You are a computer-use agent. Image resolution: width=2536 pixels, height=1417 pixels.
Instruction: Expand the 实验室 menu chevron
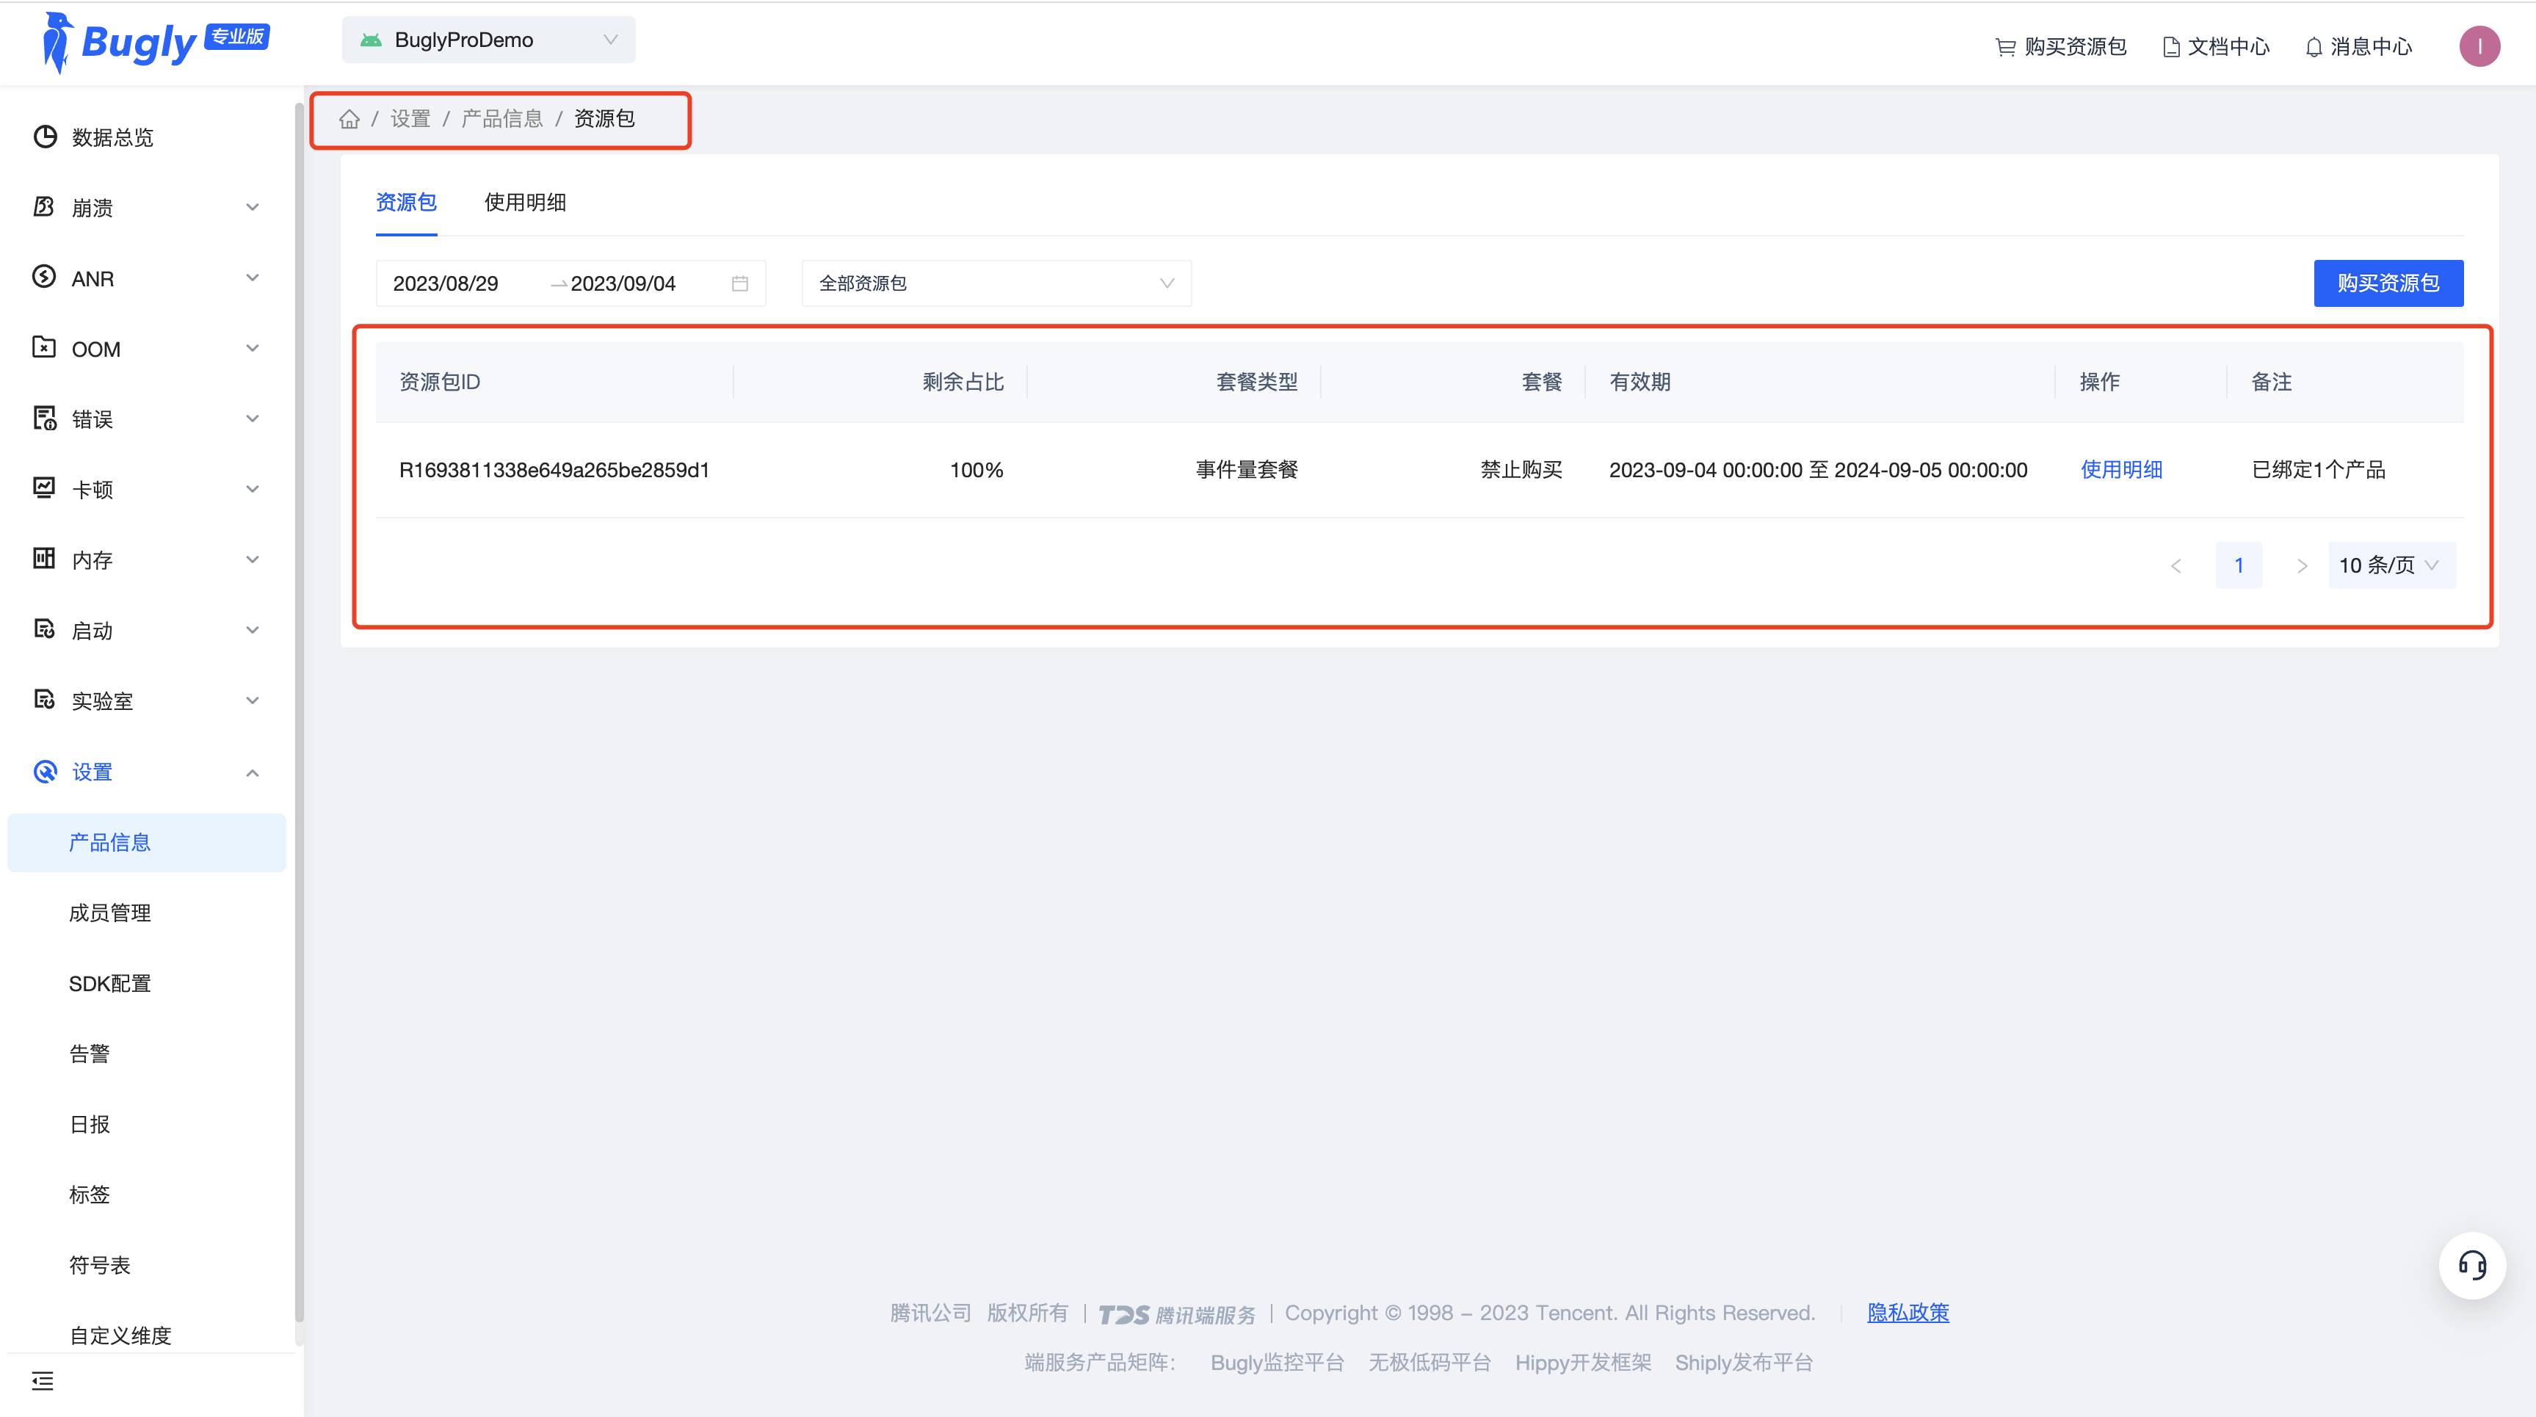tap(253, 700)
